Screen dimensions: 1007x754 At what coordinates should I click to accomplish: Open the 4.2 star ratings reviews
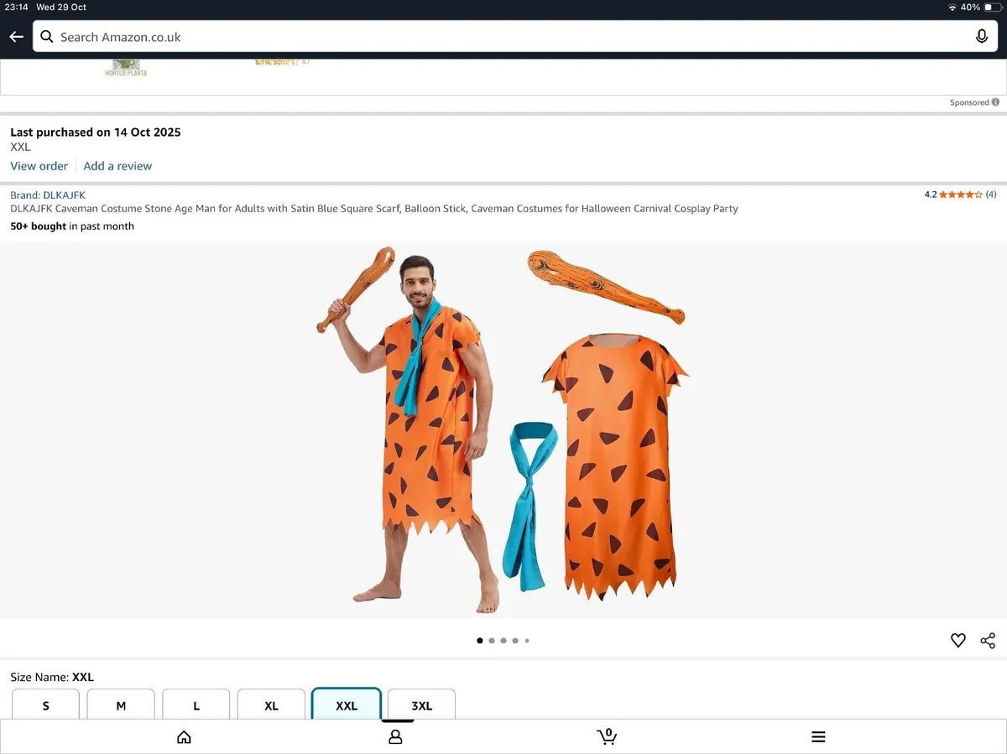[x=960, y=195]
